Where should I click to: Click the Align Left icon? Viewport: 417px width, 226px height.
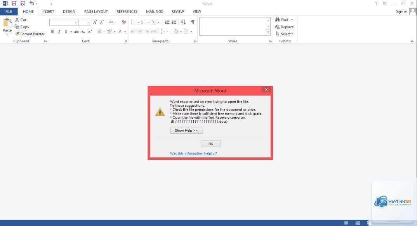tap(133, 31)
